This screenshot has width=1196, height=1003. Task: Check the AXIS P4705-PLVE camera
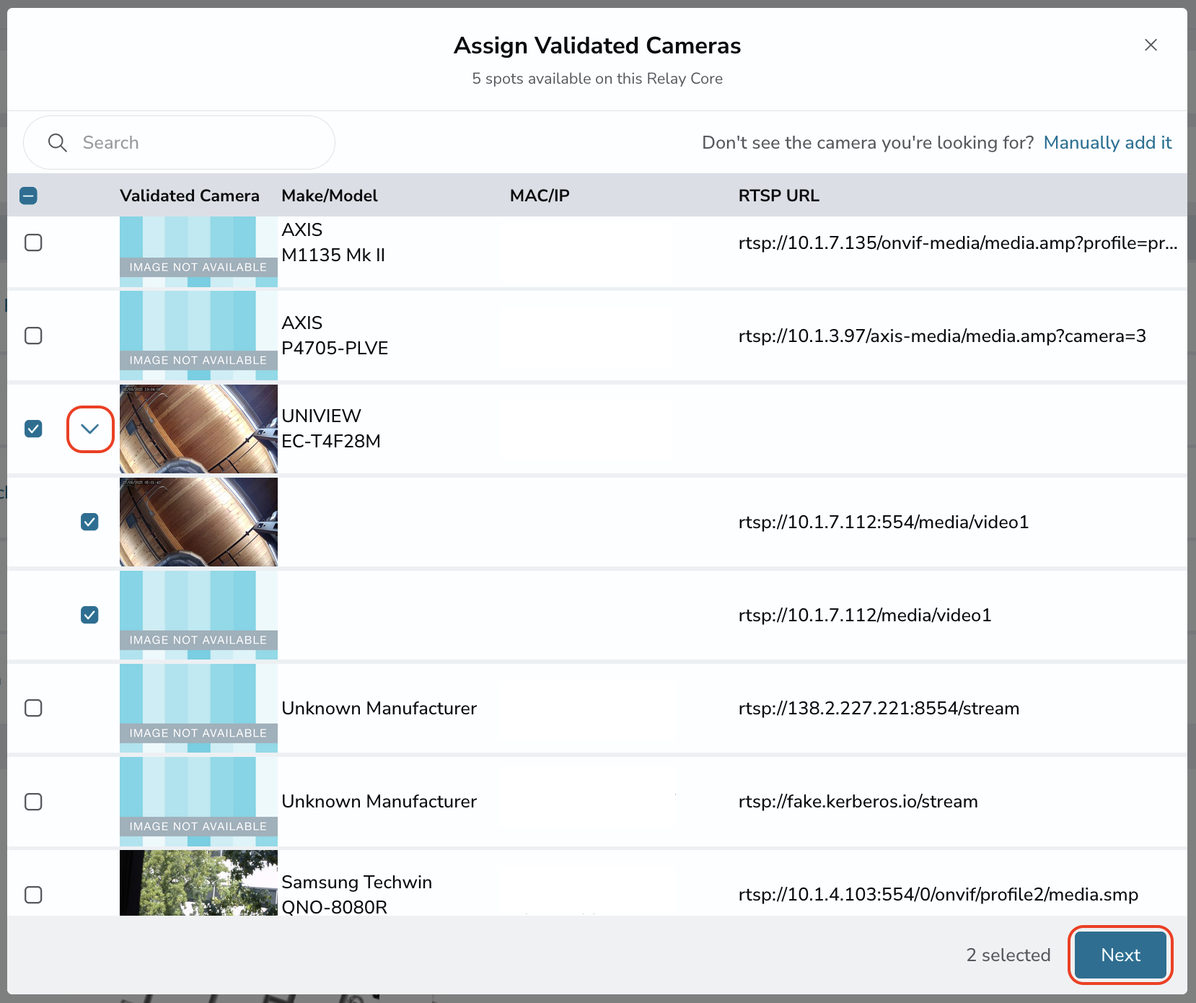coord(33,336)
